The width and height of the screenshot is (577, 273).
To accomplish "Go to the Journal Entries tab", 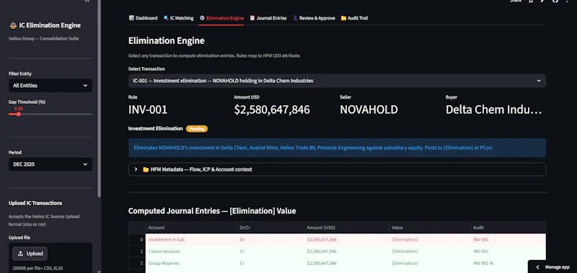I will click(x=268, y=18).
